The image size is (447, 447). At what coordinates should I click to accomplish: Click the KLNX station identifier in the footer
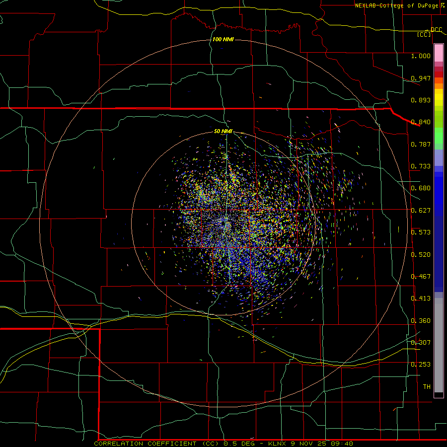click(278, 444)
